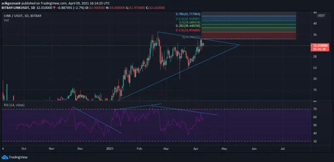This screenshot has height=162, width=334.
Task: Click the Feb label on the time axis
Action: click(139, 149)
